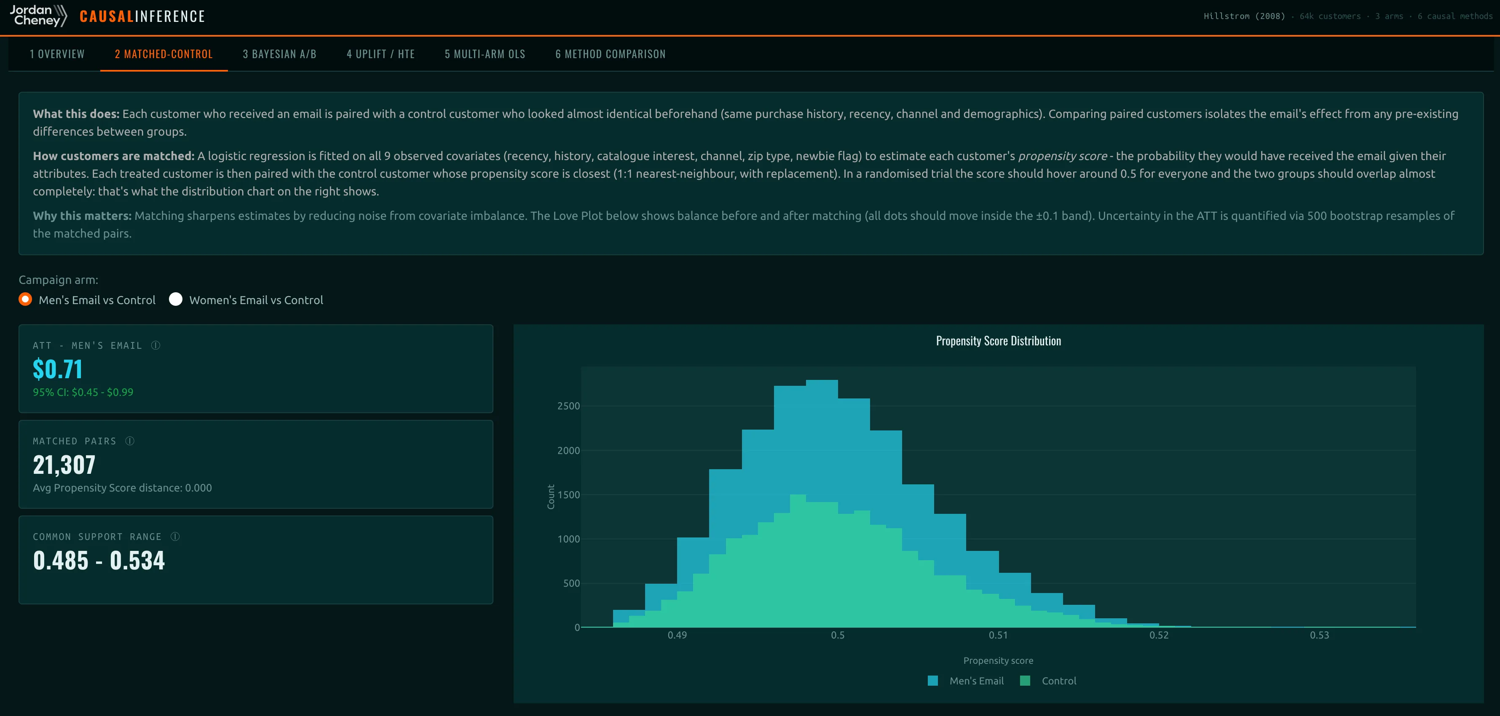Click the Count y-axis label
This screenshot has height=716, width=1500.
550,497
